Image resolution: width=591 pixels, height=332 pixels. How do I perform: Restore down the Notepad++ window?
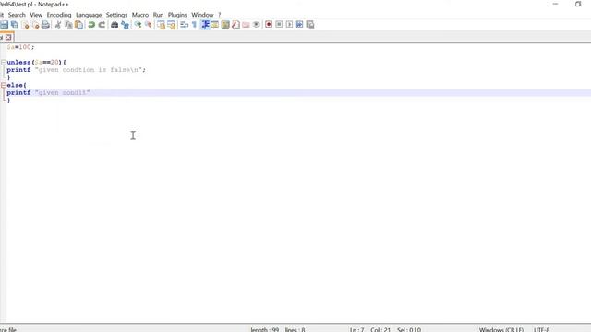tap(578, 4)
